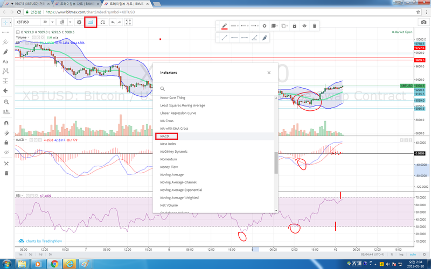Toggle auto scale
The height and width of the screenshot is (269, 431).
click(x=413, y=254)
